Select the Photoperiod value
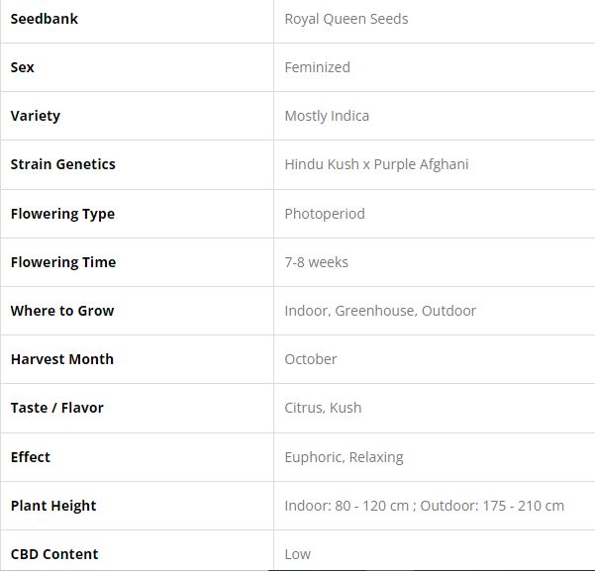The height and width of the screenshot is (571, 595). pyautogui.click(x=325, y=214)
